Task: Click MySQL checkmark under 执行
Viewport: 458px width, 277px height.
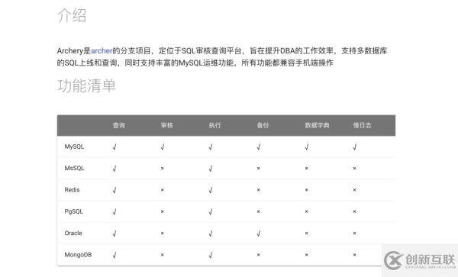Action: tap(211, 147)
